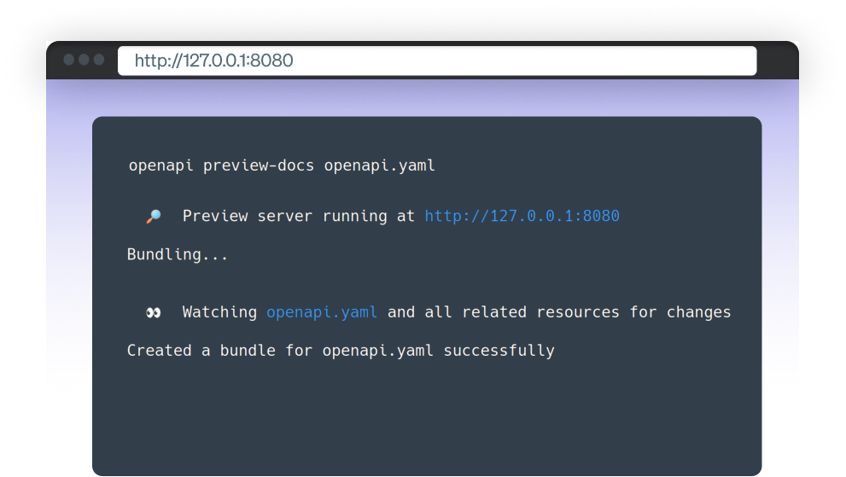
Task: Click the 'preview-docs' word in the command
Action: pyautogui.click(x=258, y=166)
